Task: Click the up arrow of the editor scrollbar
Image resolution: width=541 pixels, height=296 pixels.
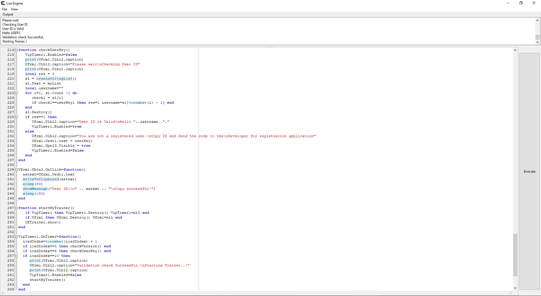Action: 515,50
